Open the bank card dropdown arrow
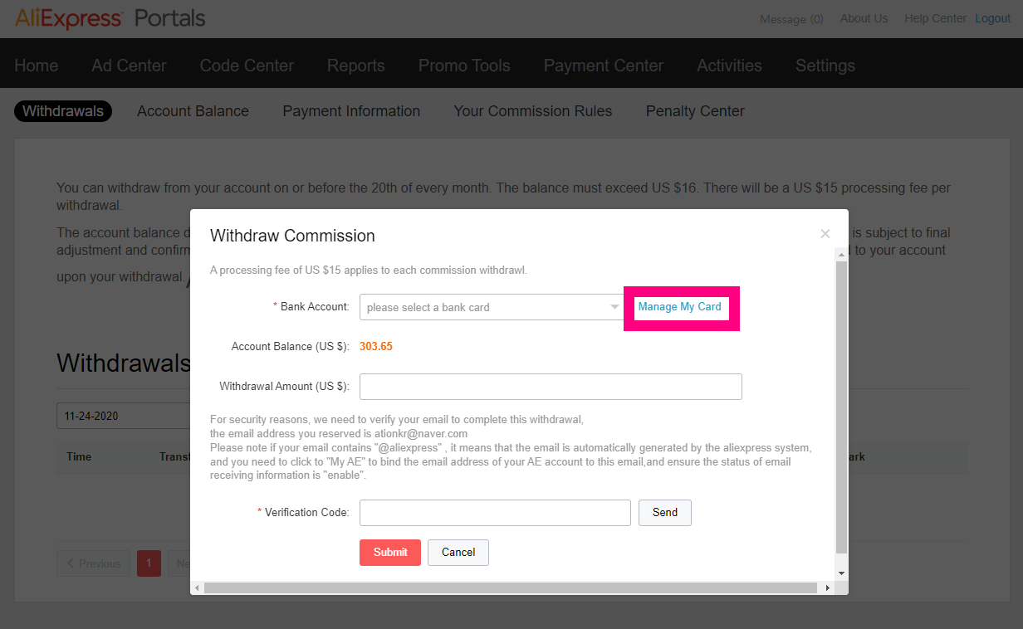 coord(614,307)
